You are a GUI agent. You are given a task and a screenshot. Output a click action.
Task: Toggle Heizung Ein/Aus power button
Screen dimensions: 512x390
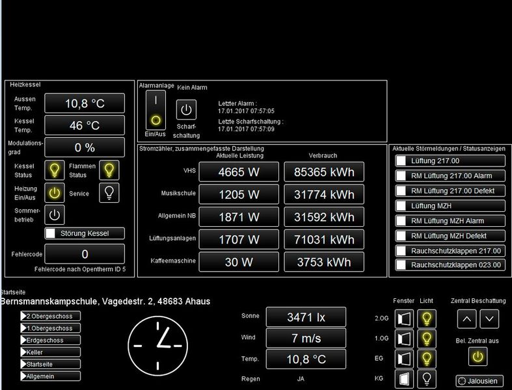point(54,193)
